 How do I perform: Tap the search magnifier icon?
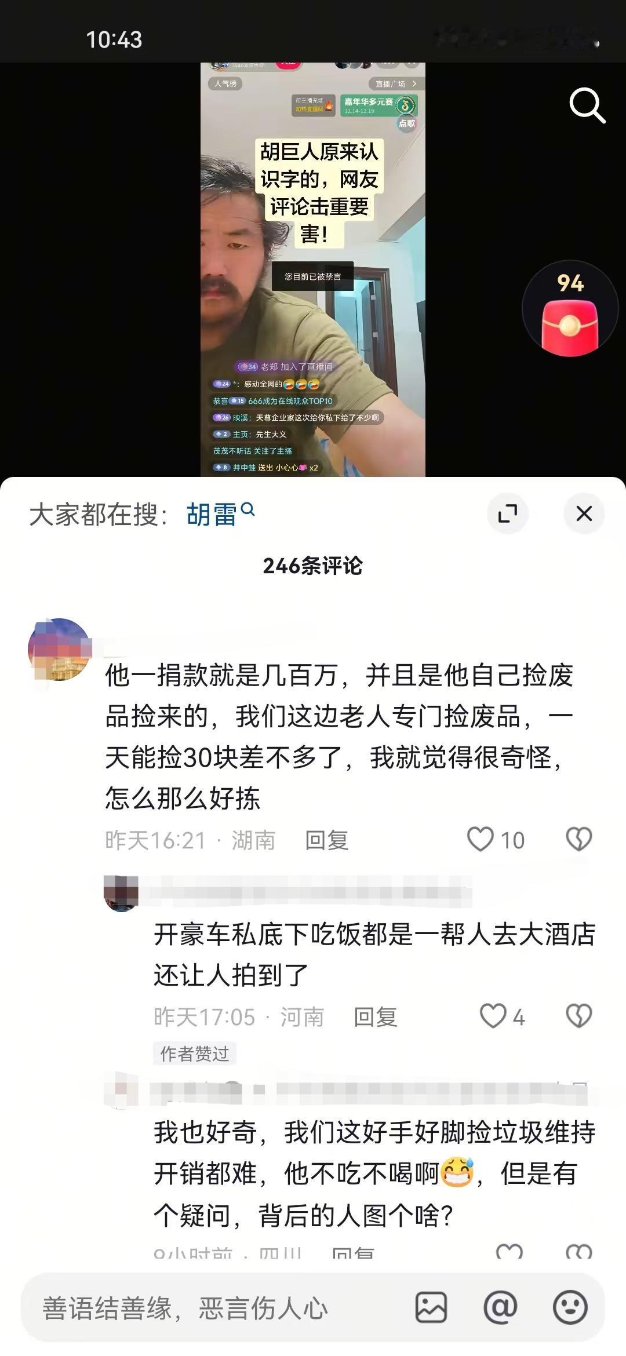587,105
